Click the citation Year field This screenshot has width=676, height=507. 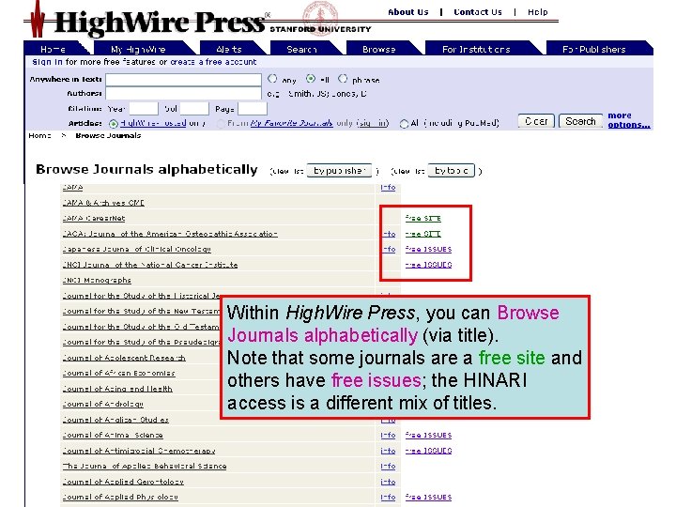click(x=144, y=109)
